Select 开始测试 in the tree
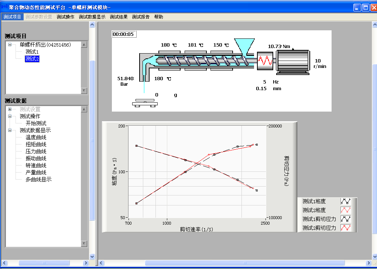Viewport: 377px width, 269px height. click(36, 123)
